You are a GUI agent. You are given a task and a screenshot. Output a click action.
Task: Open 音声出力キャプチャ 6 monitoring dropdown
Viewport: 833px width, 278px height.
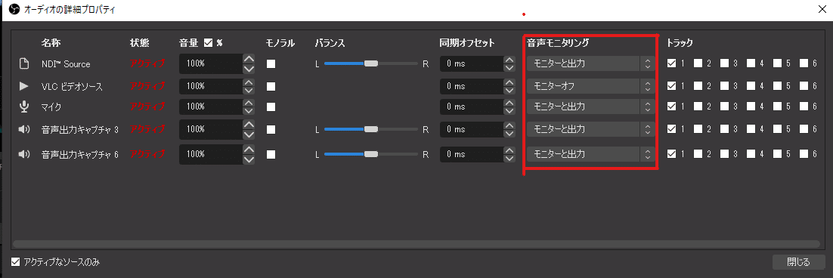coord(591,154)
